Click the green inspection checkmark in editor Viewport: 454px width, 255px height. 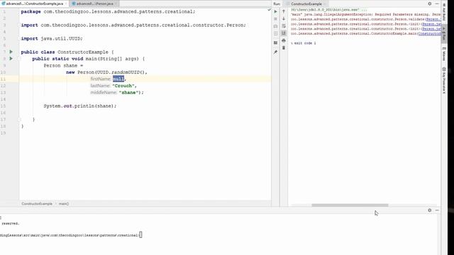tap(269, 10)
